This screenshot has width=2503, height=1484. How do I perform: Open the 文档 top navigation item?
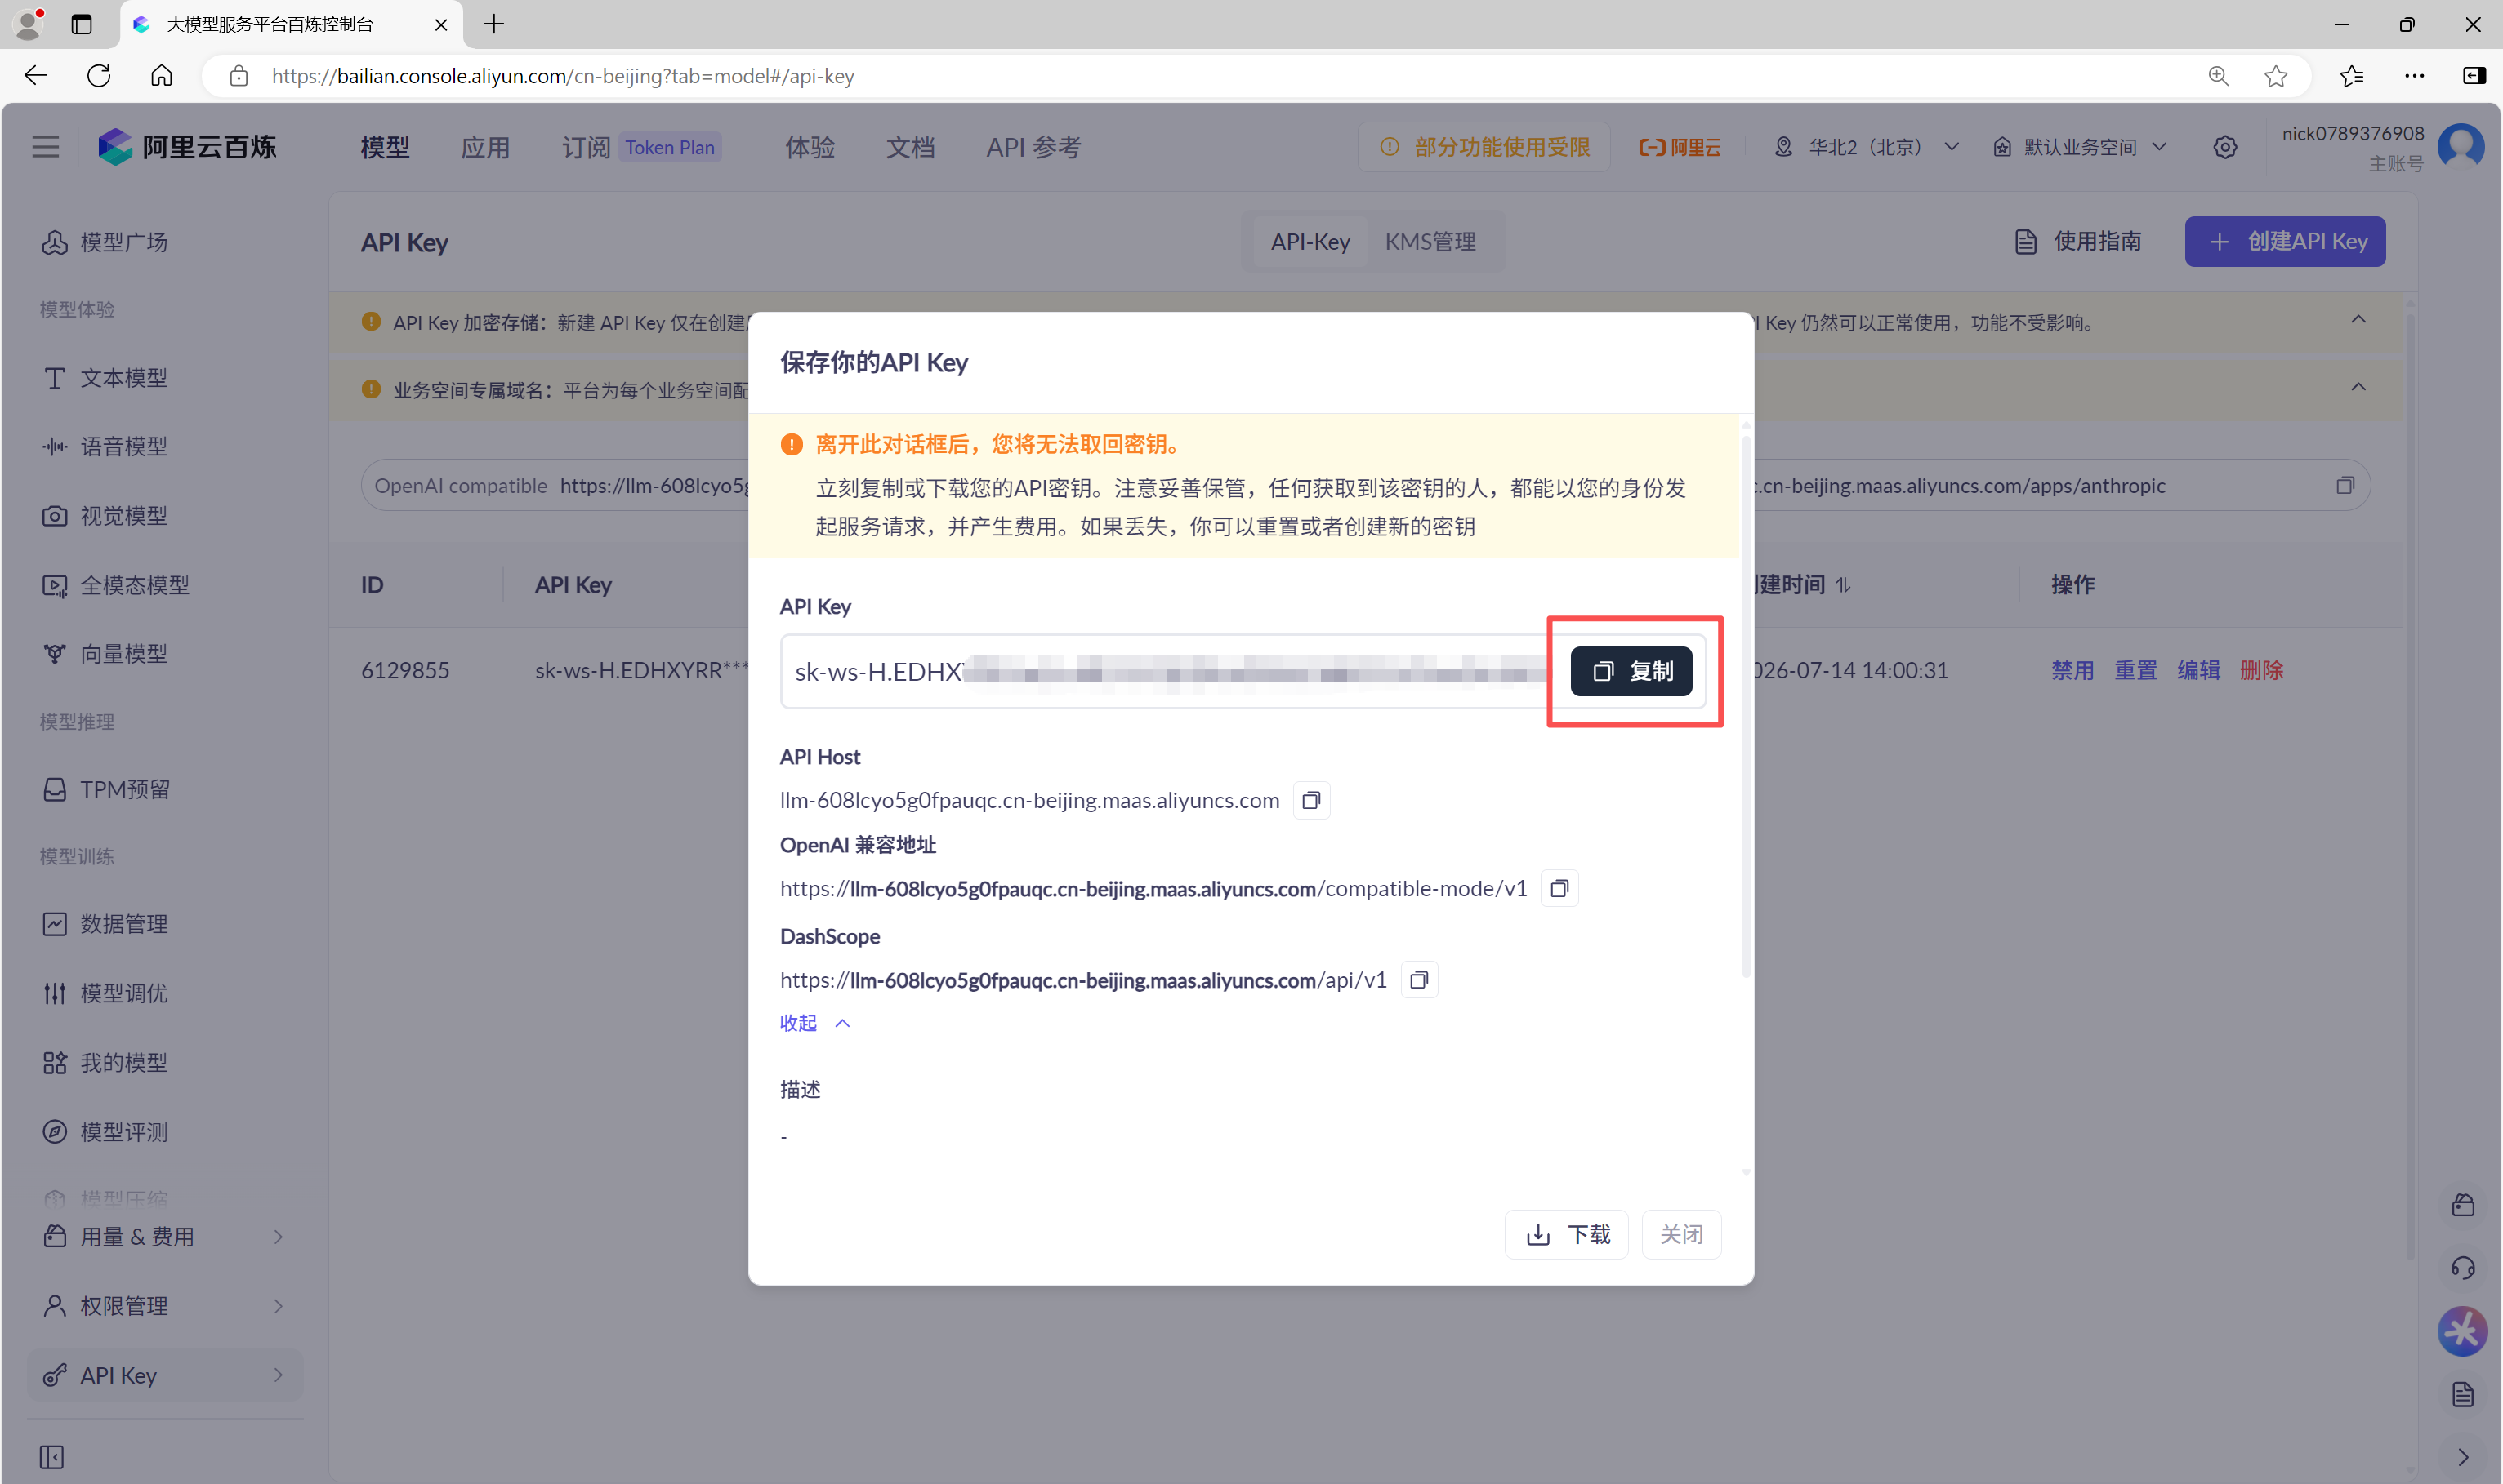tap(911, 147)
